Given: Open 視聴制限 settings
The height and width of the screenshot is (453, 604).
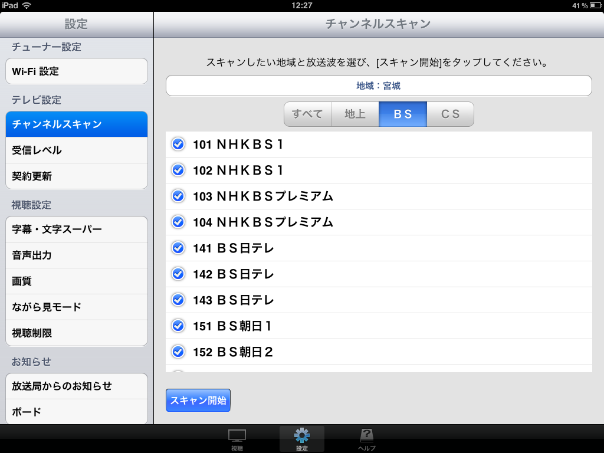Looking at the screenshot, I should tap(77, 333).
